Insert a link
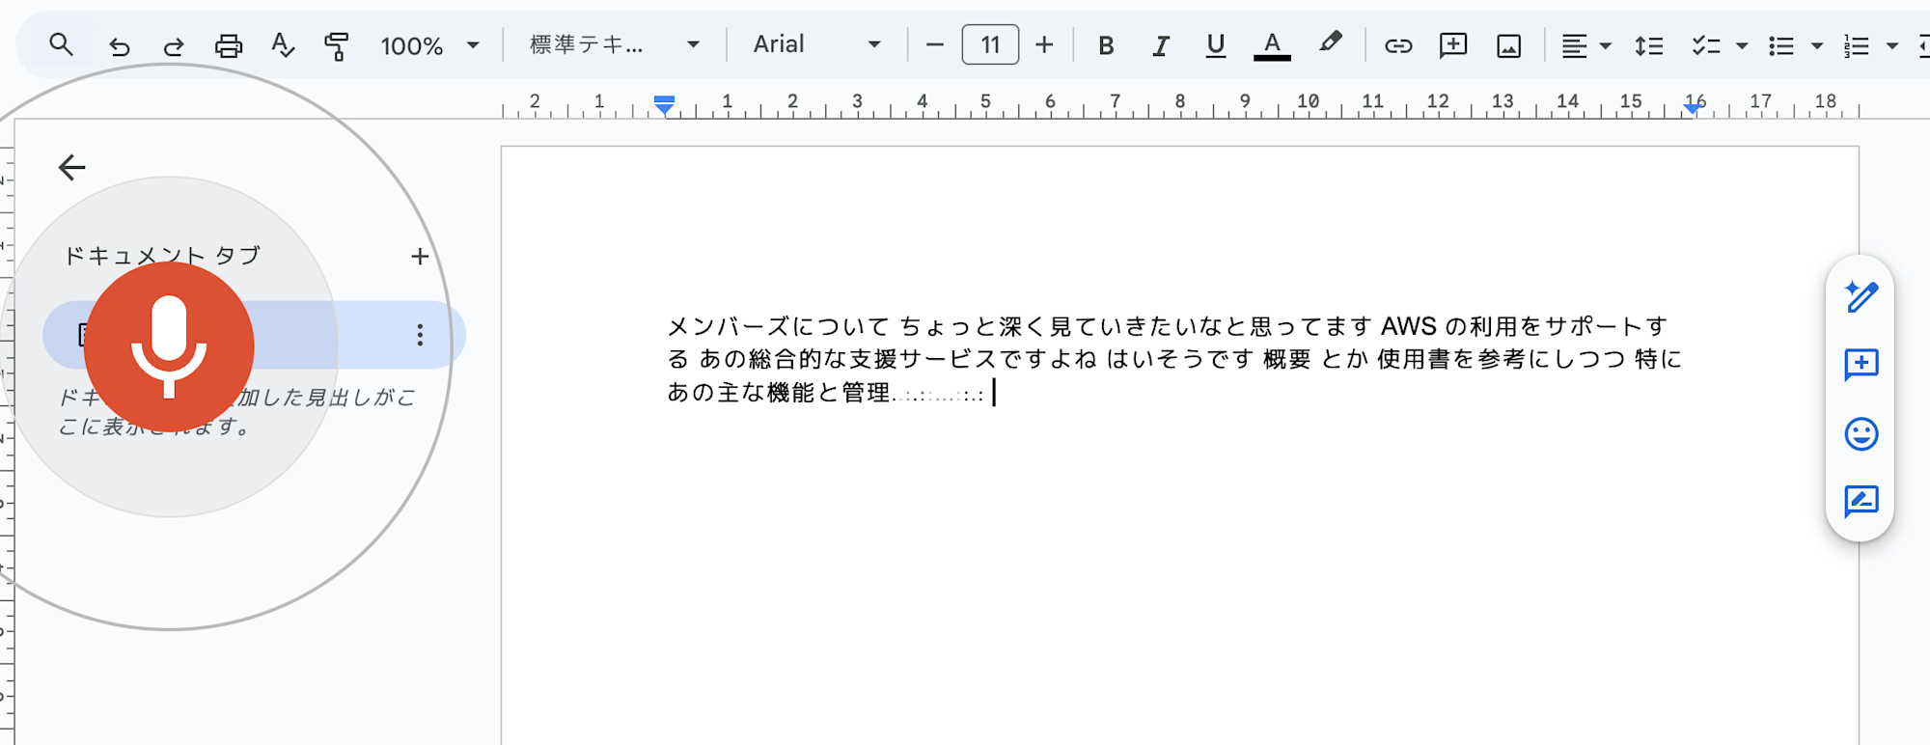This screenshot has height=745, width=1930. pyautogui.click(x=1398, y=45)
